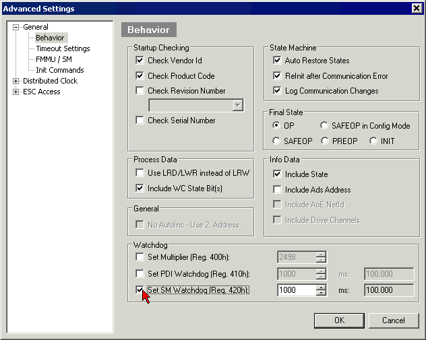Select SAFEOP final state radio button
Image resolution: width=426 pixels, height=340 pixels.
pos(276,141)
